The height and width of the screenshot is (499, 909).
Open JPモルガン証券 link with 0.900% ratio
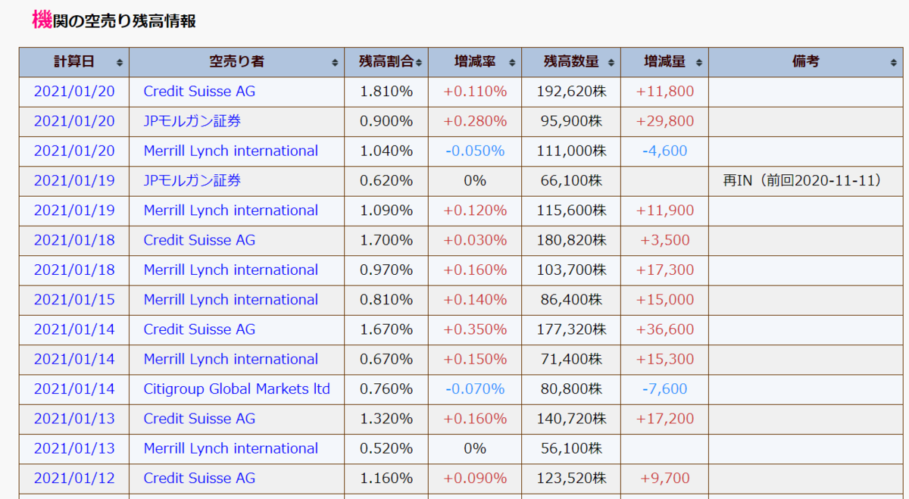192,121
